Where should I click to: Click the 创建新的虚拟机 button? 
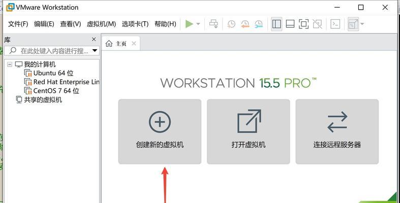tap(160, 131)
